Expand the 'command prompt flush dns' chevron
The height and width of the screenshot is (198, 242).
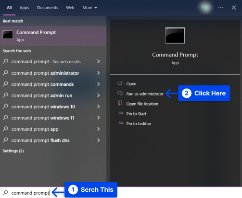click(99, 140)
